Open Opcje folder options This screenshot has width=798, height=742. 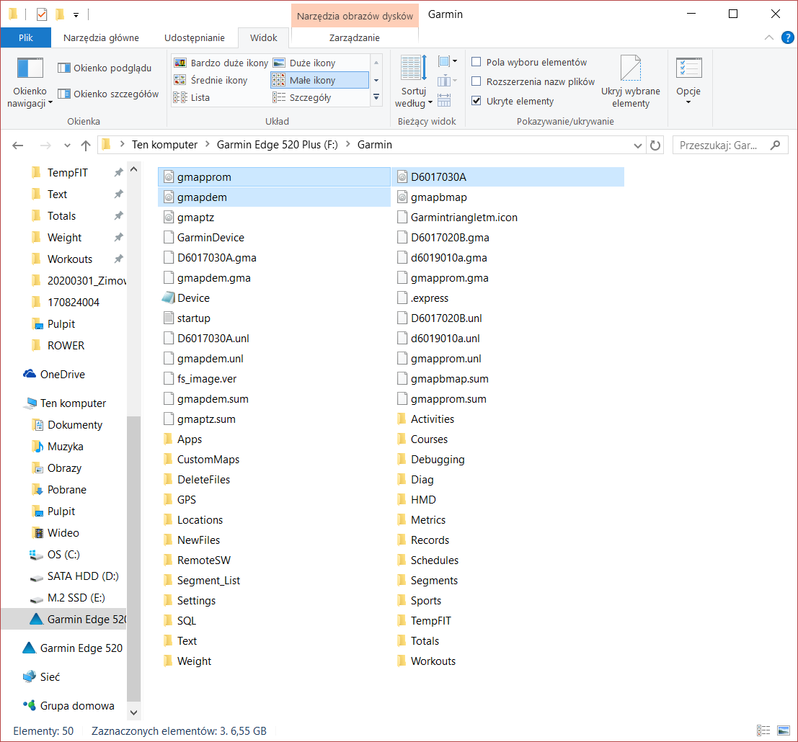pos(688,81)
